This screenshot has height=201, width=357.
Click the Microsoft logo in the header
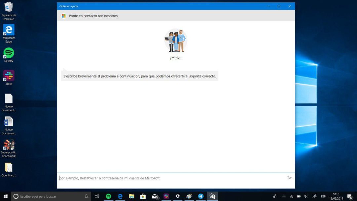pos(64,16)
